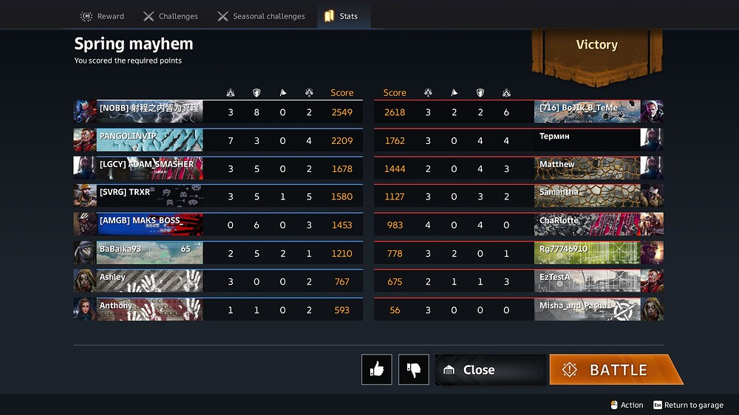Click Misha_and_Pasha1 player avatar

pyautogui.click(x=652, y=309)
